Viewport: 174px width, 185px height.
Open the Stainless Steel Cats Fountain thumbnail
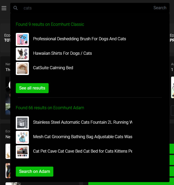(x=22, y=123)
